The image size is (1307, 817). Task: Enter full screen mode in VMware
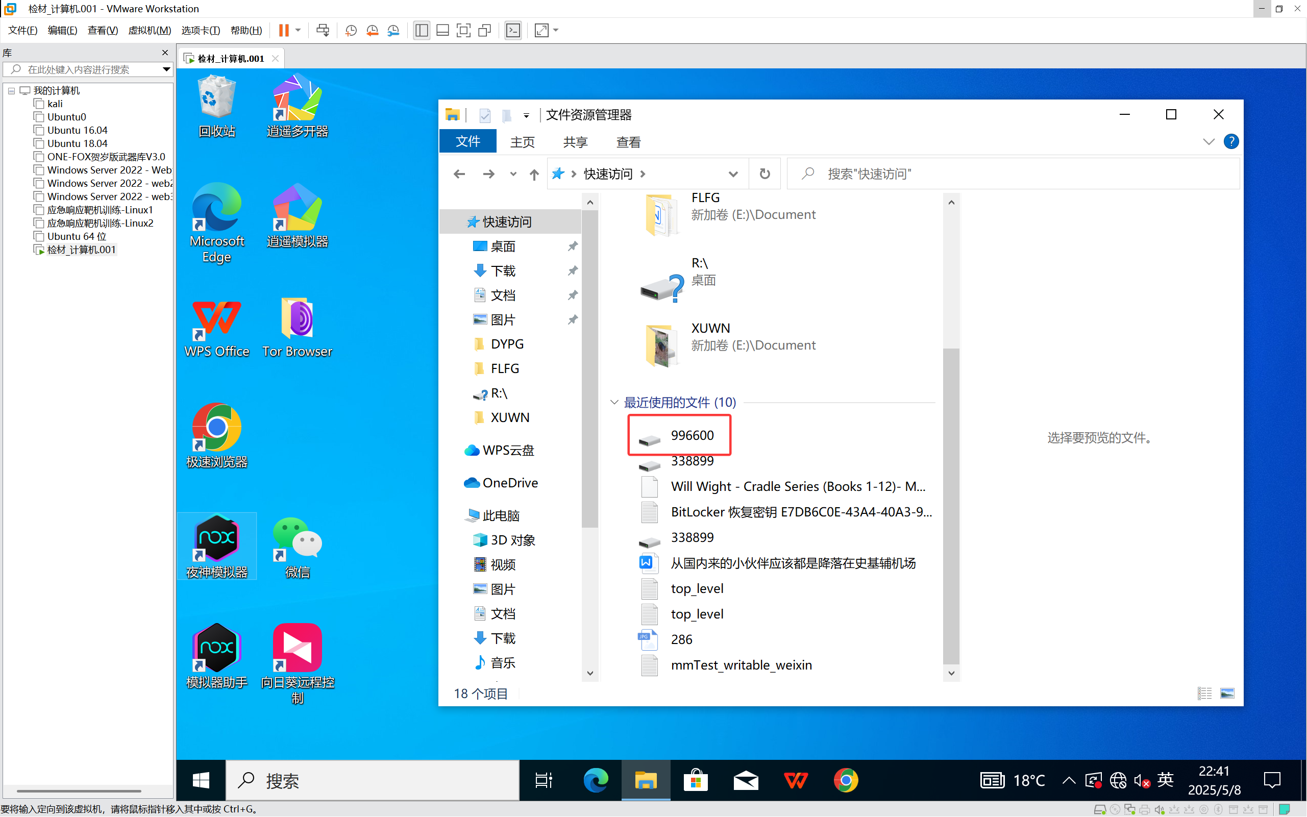[463, 30]
